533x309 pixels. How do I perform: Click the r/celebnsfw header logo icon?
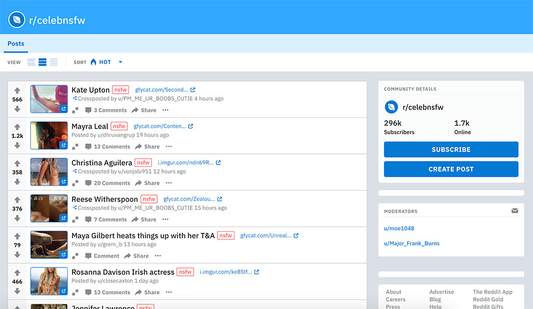point(17,20)
